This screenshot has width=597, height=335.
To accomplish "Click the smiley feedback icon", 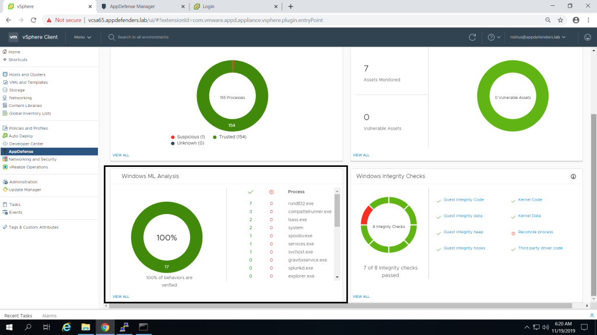I will [x=587, y=37].
